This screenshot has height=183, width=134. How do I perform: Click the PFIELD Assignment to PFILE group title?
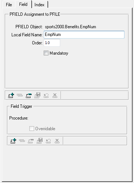(35, 14)
